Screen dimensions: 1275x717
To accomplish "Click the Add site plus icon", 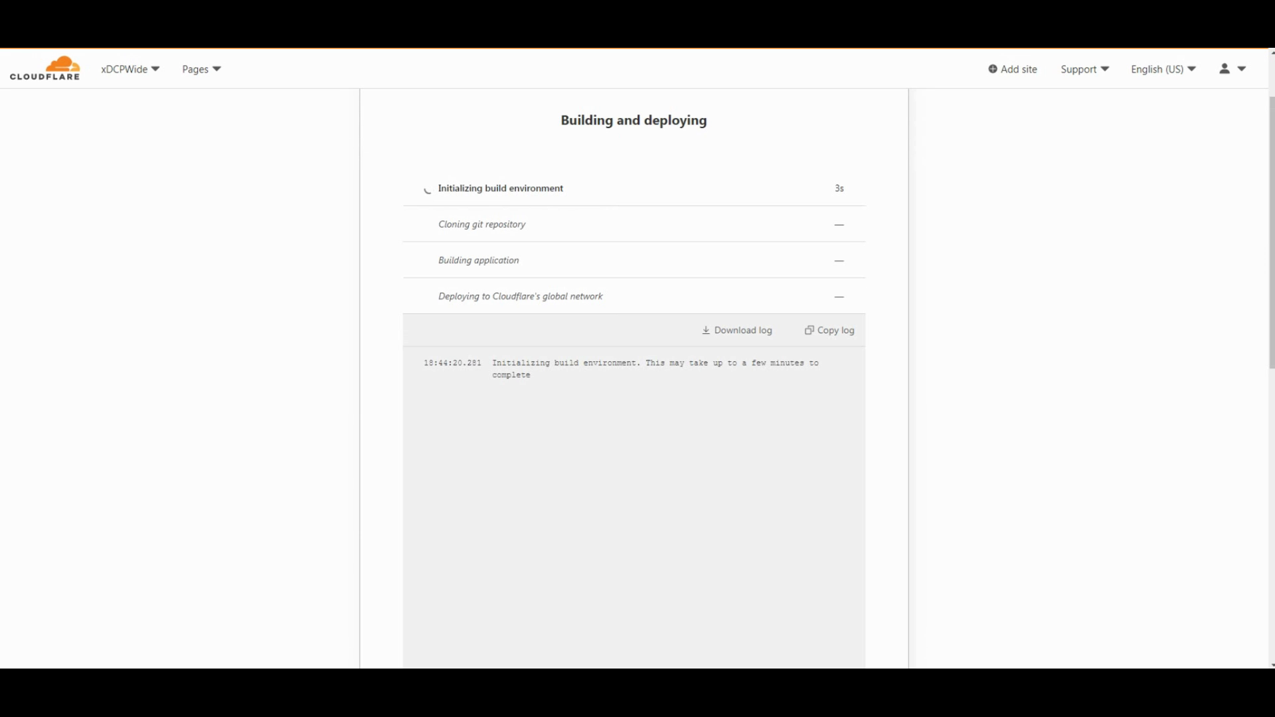I will click(992, 69).
